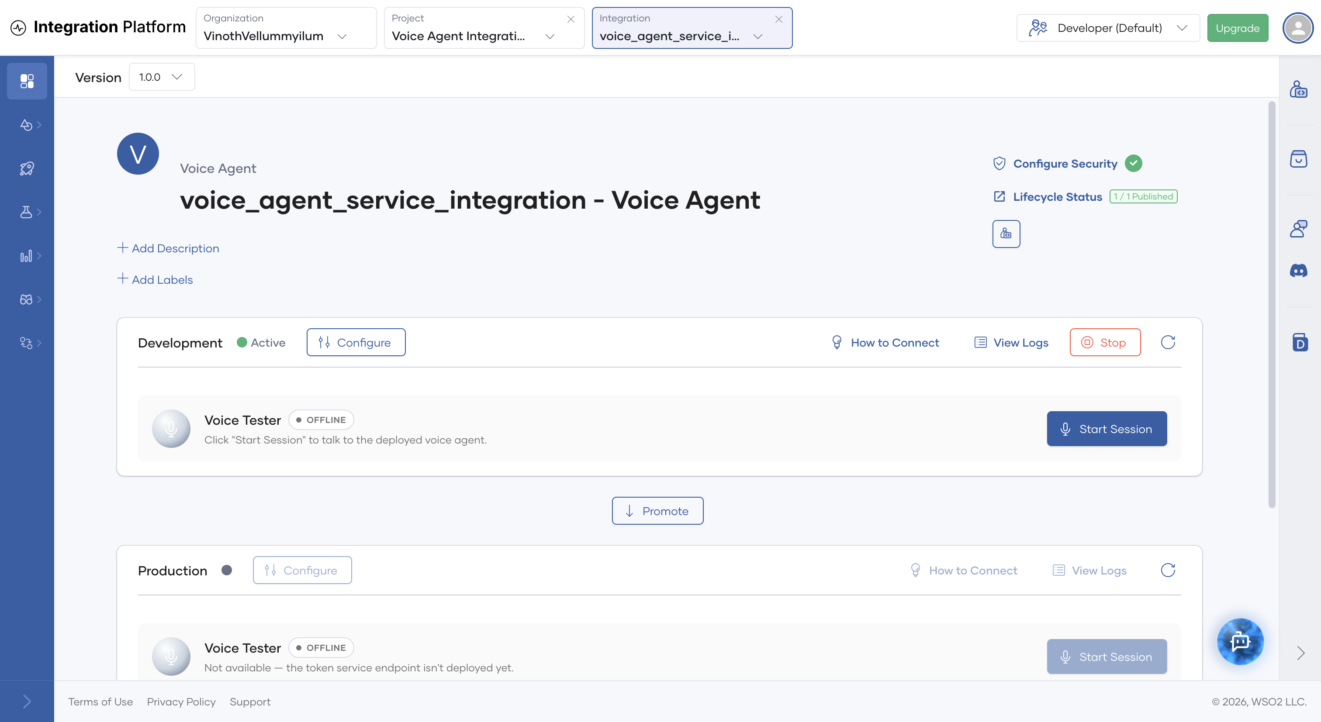The height and width of the screenshot is (722, 1321).
Task: Click the Integration Platform logo
Action: 98,27
